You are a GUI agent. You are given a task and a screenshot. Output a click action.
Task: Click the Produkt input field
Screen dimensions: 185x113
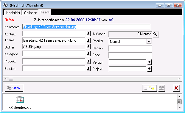pyautogui.click(x=54, y=61)
